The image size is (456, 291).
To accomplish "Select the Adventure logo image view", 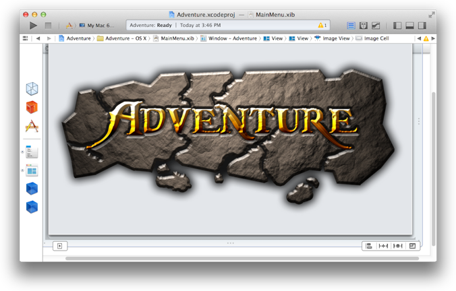I will click(229, 137).
